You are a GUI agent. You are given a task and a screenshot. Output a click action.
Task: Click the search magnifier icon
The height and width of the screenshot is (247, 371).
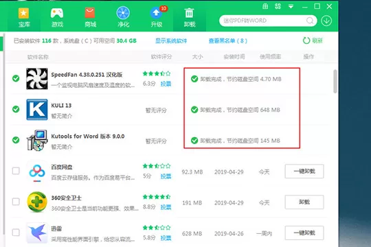[x=310, y=21]
